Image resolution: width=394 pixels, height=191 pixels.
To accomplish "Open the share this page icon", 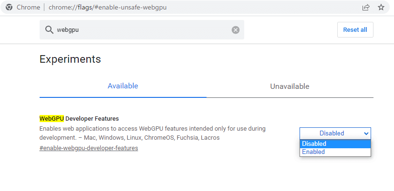I will 365,7.
